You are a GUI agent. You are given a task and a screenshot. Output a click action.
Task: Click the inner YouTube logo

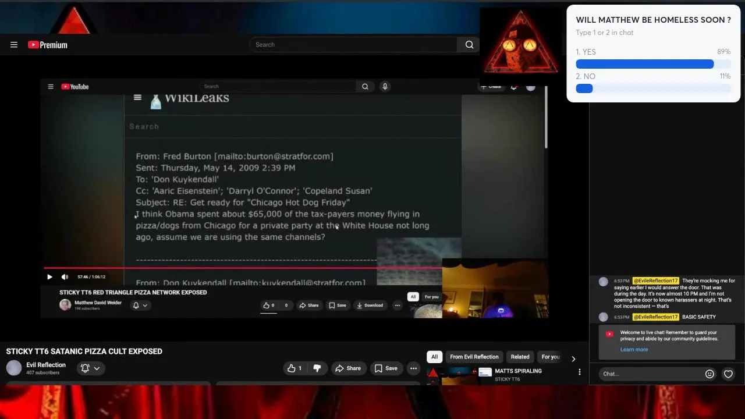coord(75,87)
